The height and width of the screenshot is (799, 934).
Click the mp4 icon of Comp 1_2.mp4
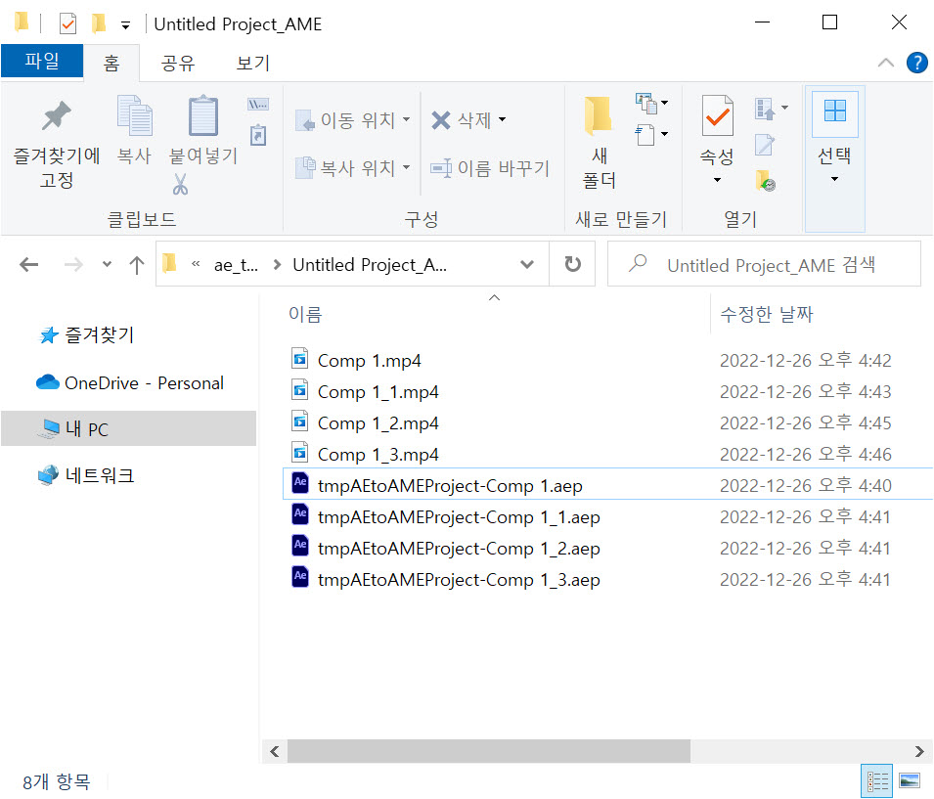pos(299,422)
